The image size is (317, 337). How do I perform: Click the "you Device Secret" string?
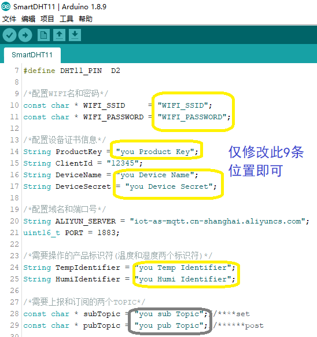(x=169, y=187)
